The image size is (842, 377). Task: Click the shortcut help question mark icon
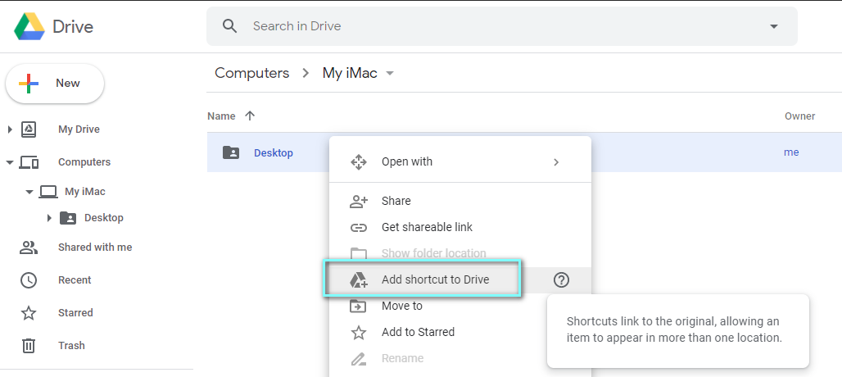coord(561,279)
